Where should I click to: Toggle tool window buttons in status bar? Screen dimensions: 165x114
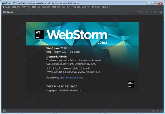[4, 111]
